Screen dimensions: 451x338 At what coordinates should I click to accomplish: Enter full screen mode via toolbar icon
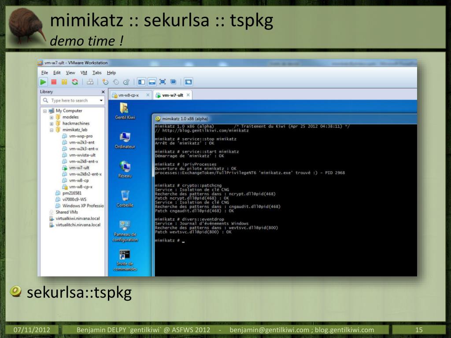(163, 82)
